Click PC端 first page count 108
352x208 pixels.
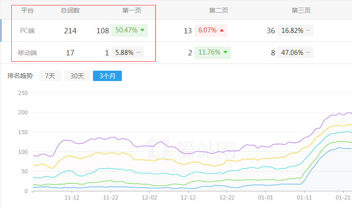tap(102, 31)
